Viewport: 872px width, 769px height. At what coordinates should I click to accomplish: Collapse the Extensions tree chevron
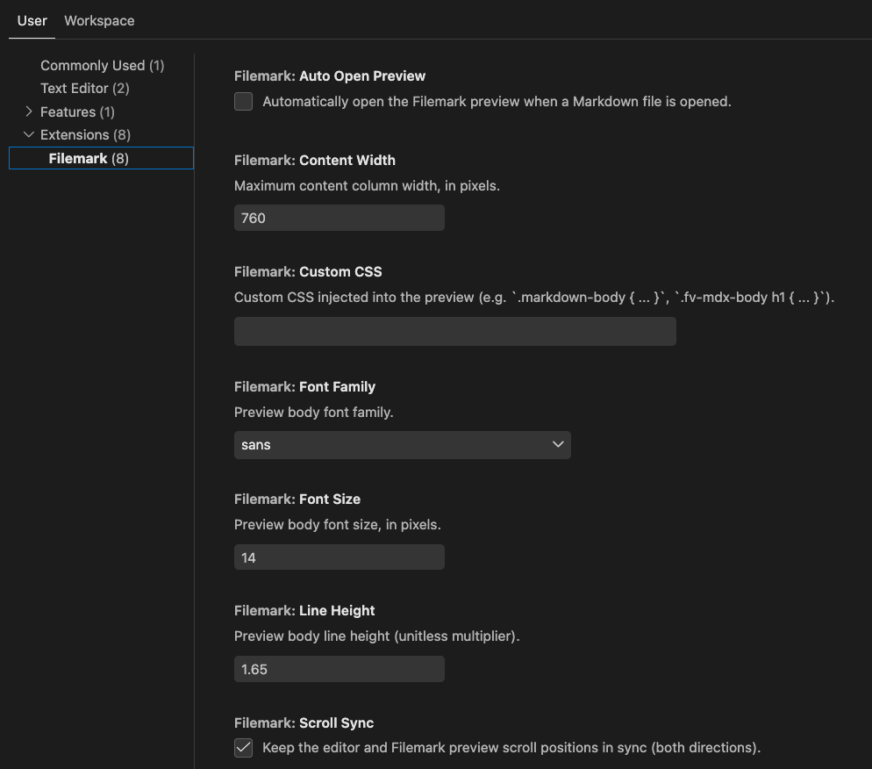pyautogui.click(x=29, y=134)
